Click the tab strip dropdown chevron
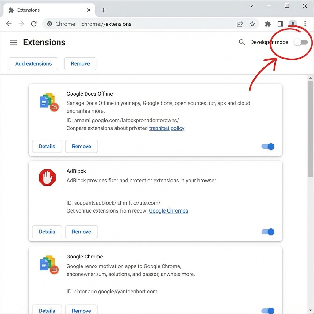Viewport: 314px width, 314px height. pos(251,6)
